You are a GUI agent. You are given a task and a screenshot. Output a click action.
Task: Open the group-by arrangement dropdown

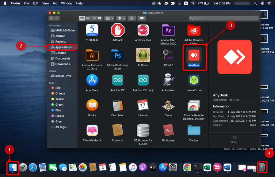[x=109, y=18]
